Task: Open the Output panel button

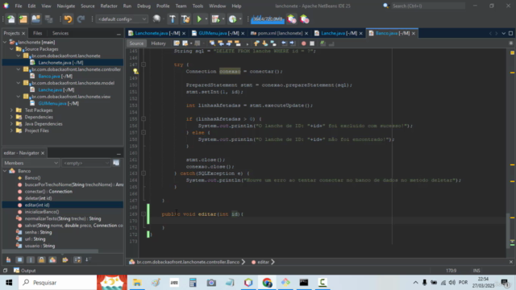Action: point(25,271)
